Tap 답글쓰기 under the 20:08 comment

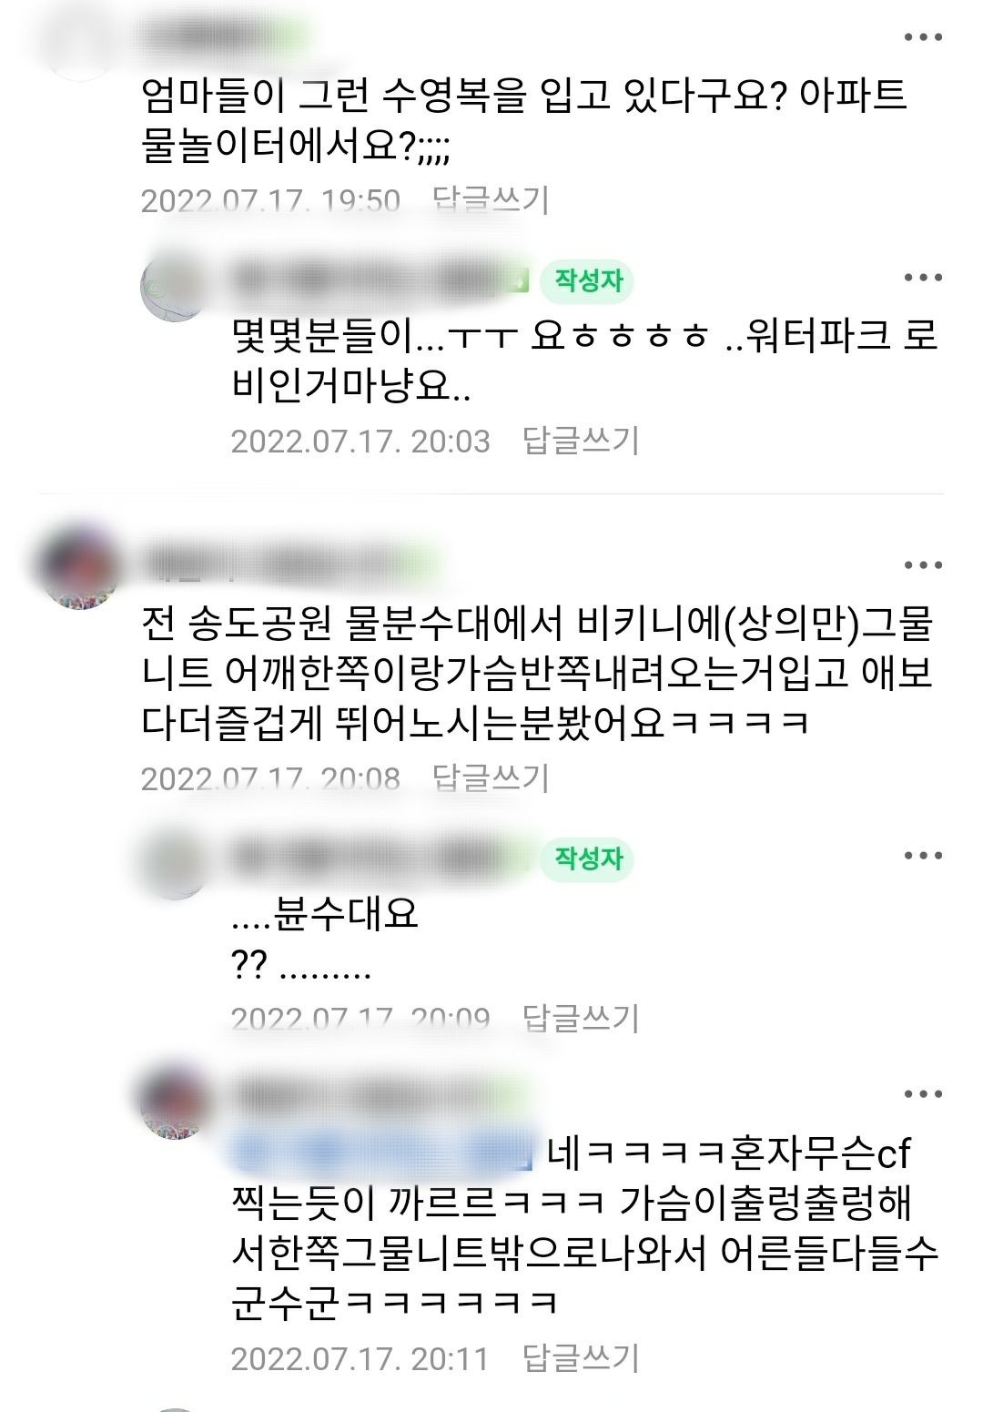coord(491,777)
